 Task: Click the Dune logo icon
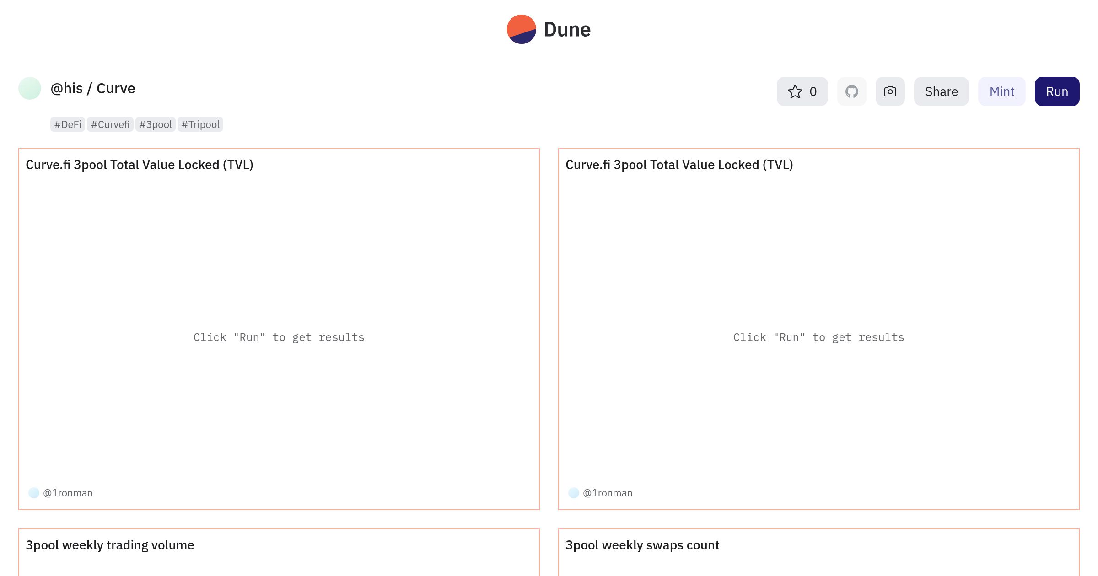click(522, 29)
